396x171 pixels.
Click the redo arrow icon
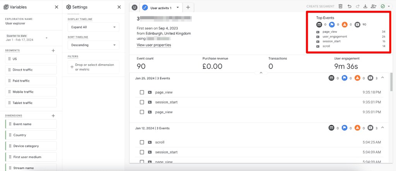pos(357,6)
